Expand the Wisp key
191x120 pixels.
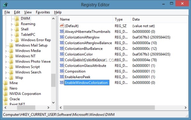(x=6, y=78)
